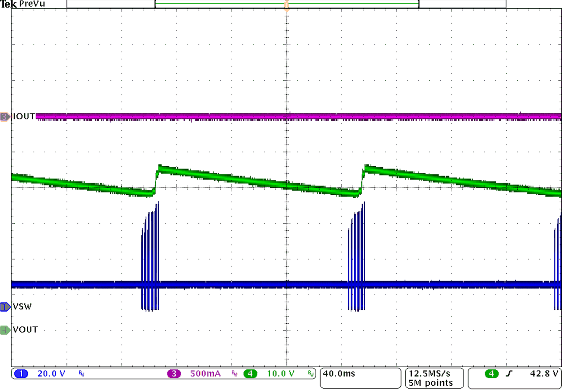
Task: Click the trigger position marker above the graticule
Action: (287, 3)
